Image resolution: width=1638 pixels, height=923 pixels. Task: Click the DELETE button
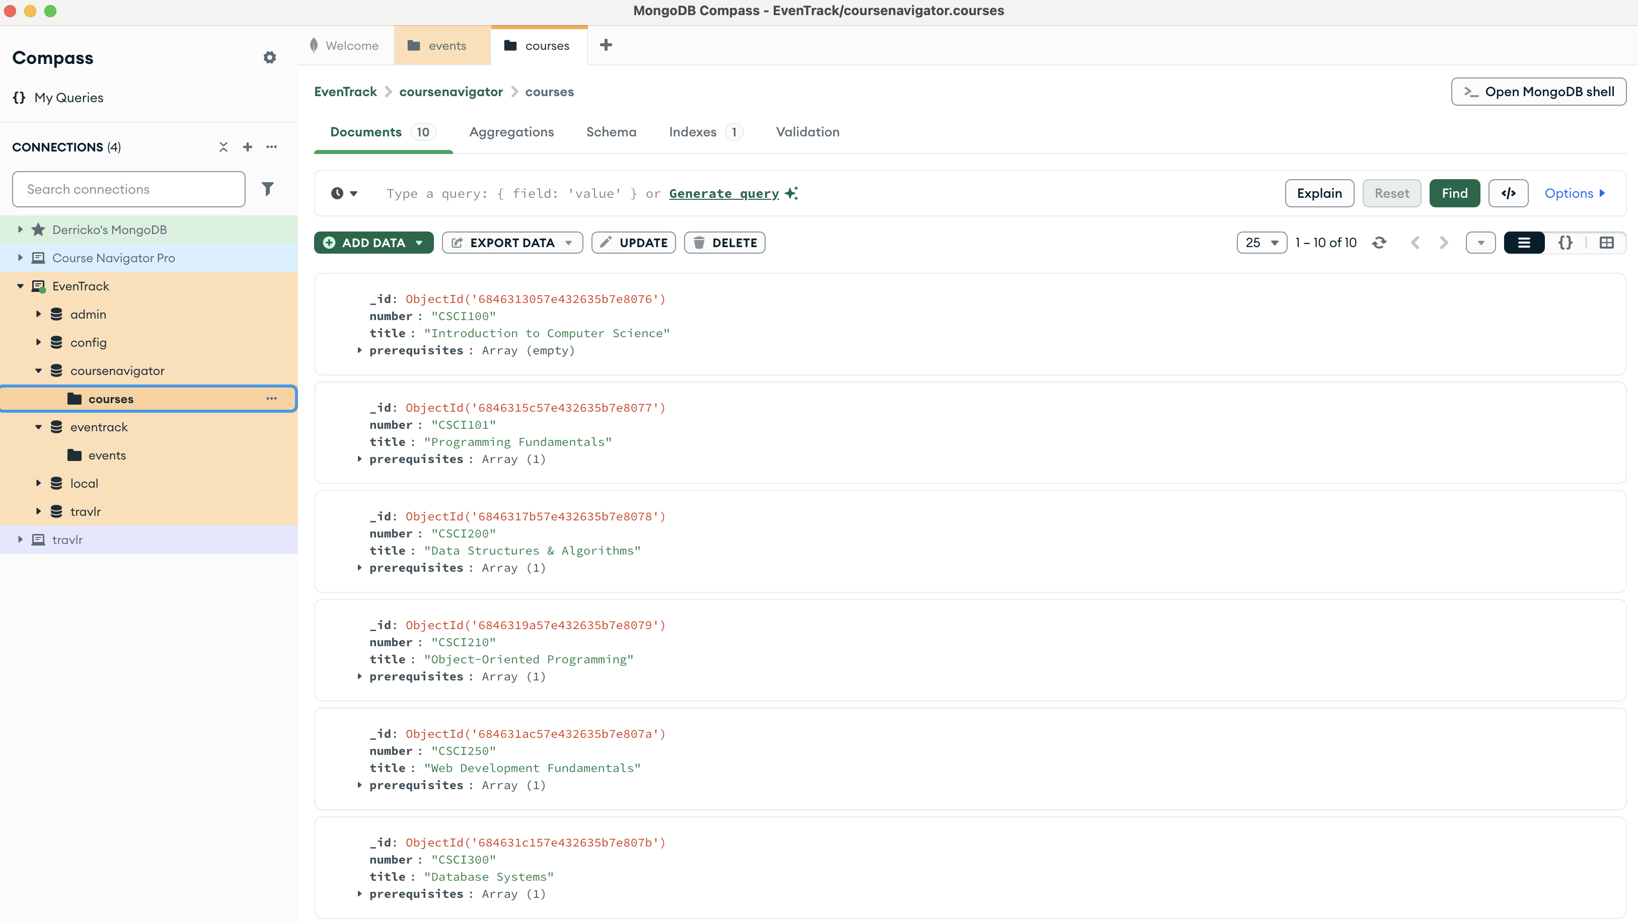click(724, 243)
